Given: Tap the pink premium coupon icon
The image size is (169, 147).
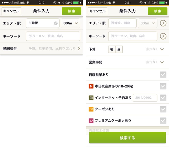Looking at the screenshot, I should coord(91,121).
